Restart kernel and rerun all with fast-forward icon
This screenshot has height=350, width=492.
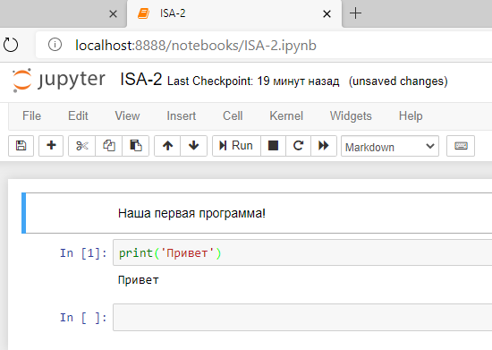pyautogui.click(x=324, y=146)
